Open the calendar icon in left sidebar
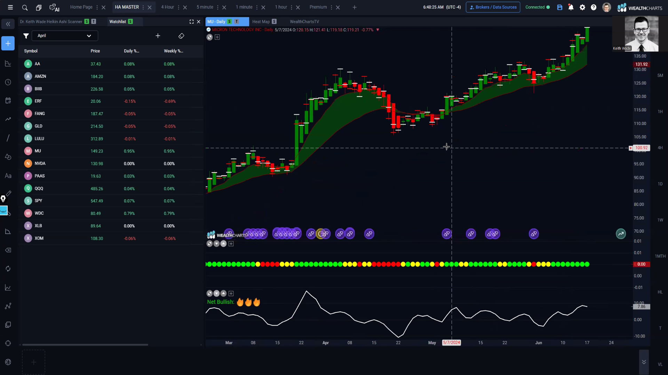The image size is (668, 375). [8, 101]
